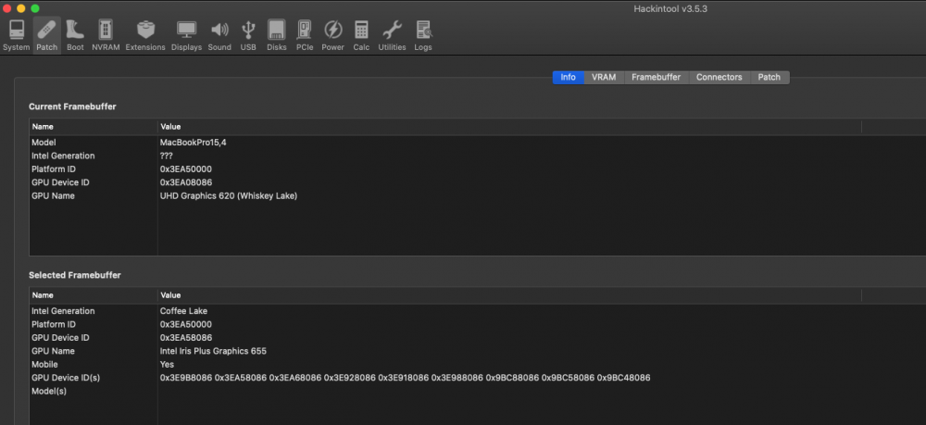The height and width of the screenshot is (425, 926).
Task: Open the PCIe section
Action: pos(305,35)
